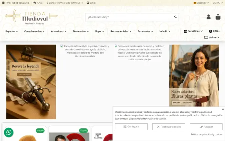Click the 'Lunes-Viernes: 8:30-17h (CEST)' text
Image resolution: width=225 pixels, height=141 pixels.
click(66, 3)
